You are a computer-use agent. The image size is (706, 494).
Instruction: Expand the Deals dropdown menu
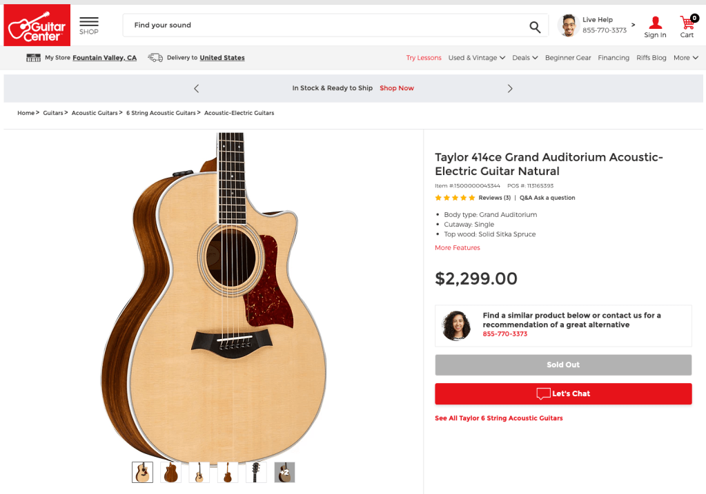coord(524,58)
